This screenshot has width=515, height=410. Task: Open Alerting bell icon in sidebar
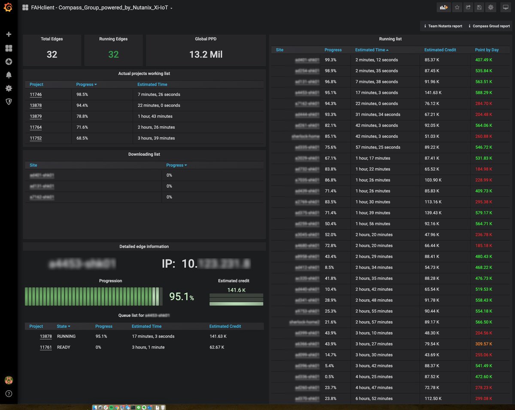[9, 75]
